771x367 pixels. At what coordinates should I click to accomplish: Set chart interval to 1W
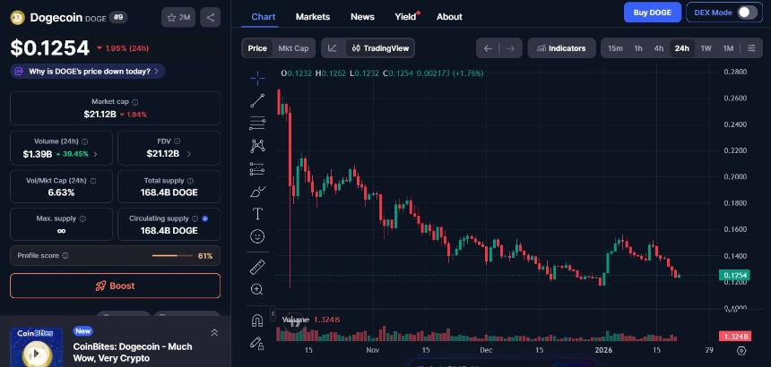[x=706, y=48]
